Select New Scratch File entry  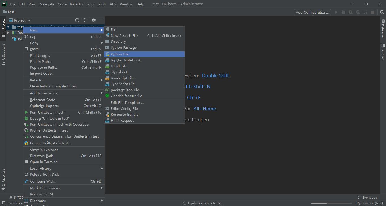[144, 35]
